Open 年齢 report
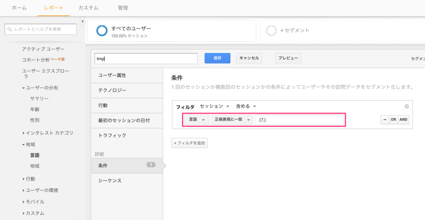Viewport: 425px width, 220px height. (x=35, y=110)
